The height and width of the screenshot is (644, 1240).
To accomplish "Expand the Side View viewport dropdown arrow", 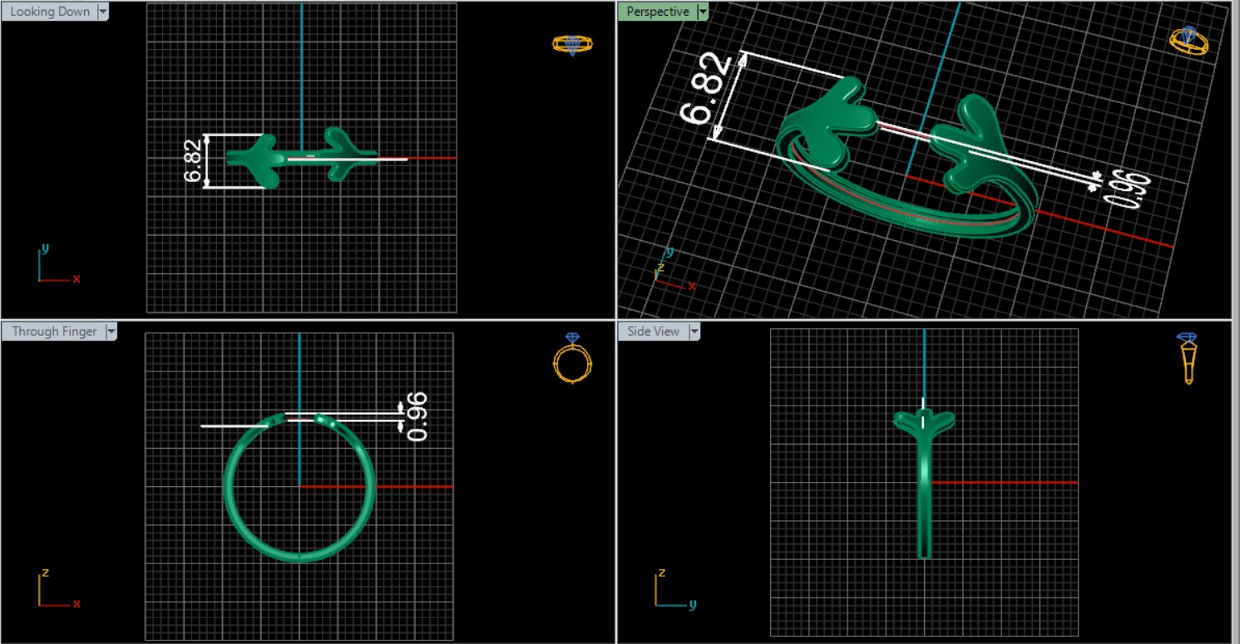I will coord(693,332).
